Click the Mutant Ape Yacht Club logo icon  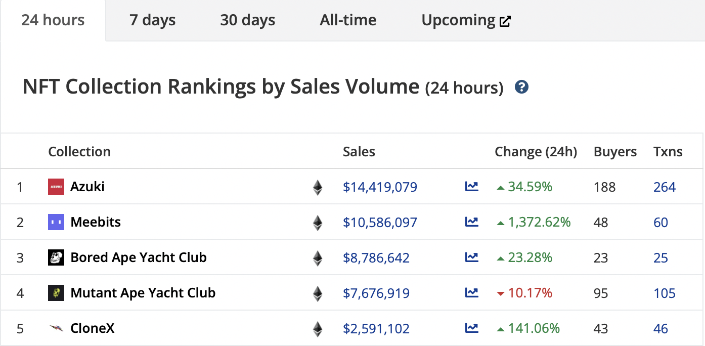56,292
